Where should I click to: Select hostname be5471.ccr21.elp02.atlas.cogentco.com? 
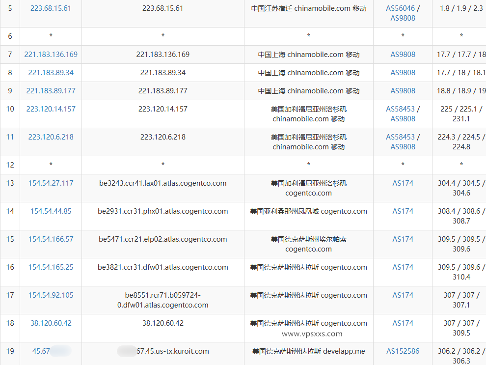tap(162, 239)
